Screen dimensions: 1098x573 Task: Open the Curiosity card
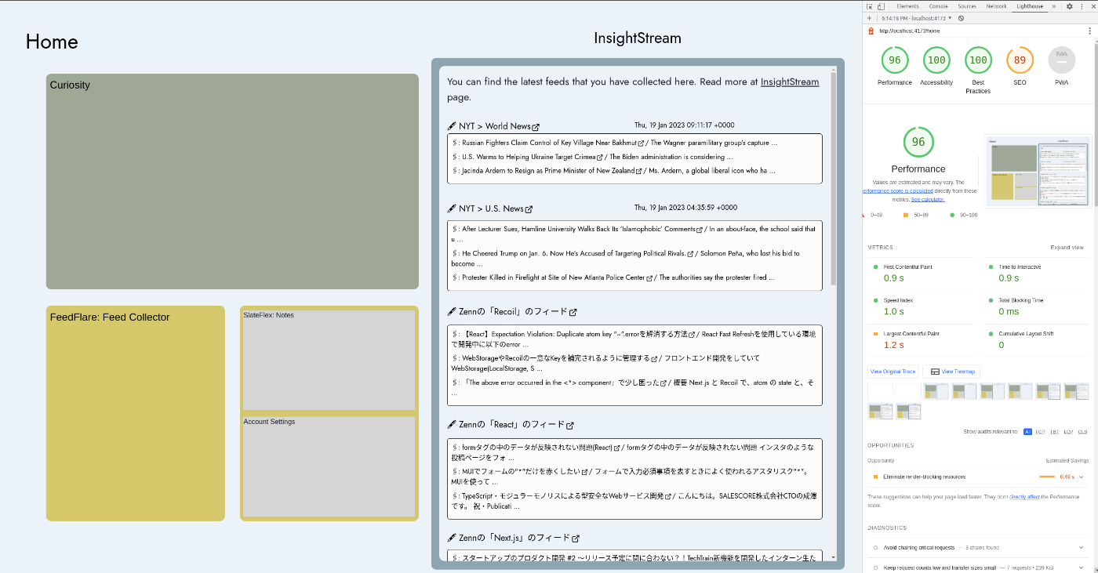[232, 181]
